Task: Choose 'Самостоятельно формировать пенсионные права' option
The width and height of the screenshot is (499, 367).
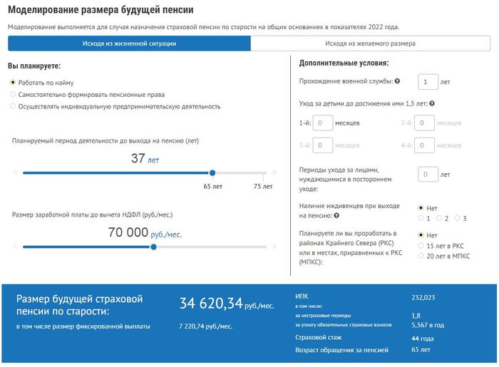Action: (14, 94)
